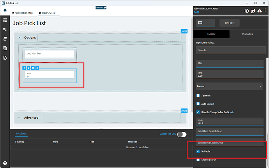Switch to the Application Map tab
This screenshot has height=168, width=269.
22,13
